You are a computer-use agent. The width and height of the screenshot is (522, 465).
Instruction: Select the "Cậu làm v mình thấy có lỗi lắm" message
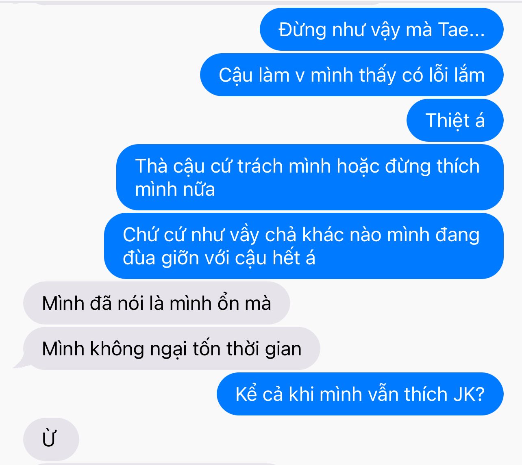352,75
